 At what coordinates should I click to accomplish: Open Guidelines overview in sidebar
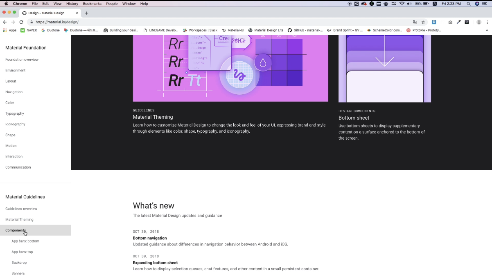(x=21, y=209)
